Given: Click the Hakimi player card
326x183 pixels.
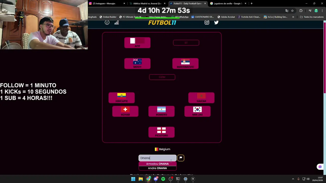Looking at the screenshot, I should (x=201, y=98).
